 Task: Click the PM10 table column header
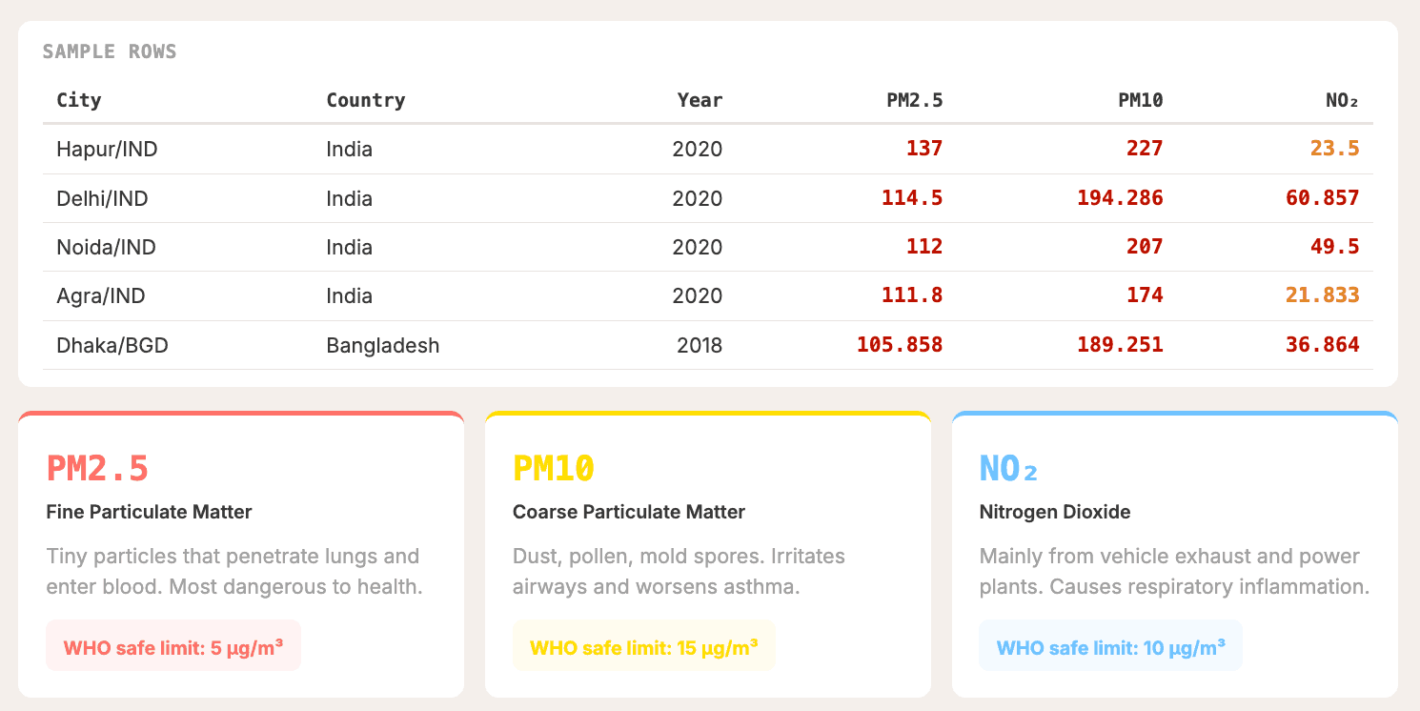click(x=1141, y=100)
